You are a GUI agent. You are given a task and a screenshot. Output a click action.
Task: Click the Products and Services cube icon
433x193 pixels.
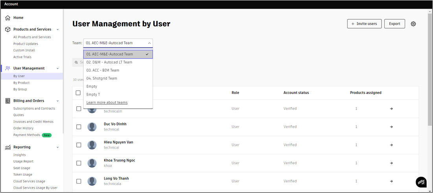pos(8,29)
